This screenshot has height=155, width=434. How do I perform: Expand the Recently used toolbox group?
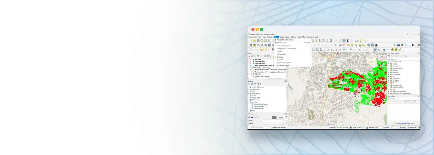pos(389,62)
